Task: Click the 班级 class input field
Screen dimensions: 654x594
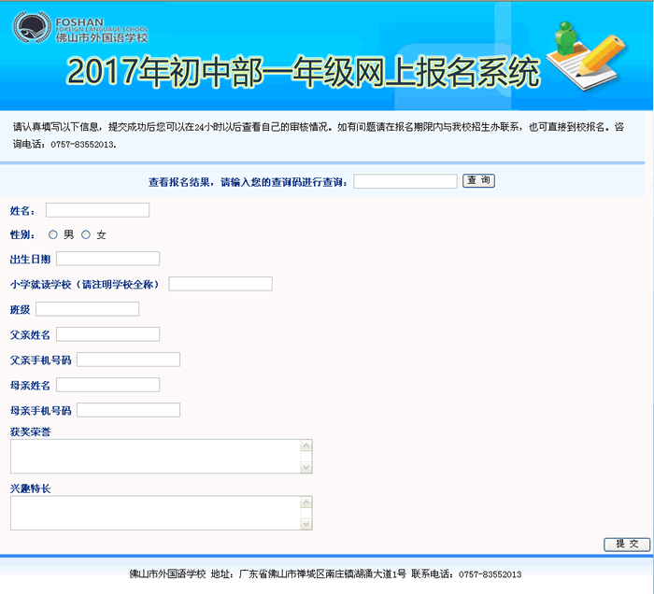Action: (87, 309)
